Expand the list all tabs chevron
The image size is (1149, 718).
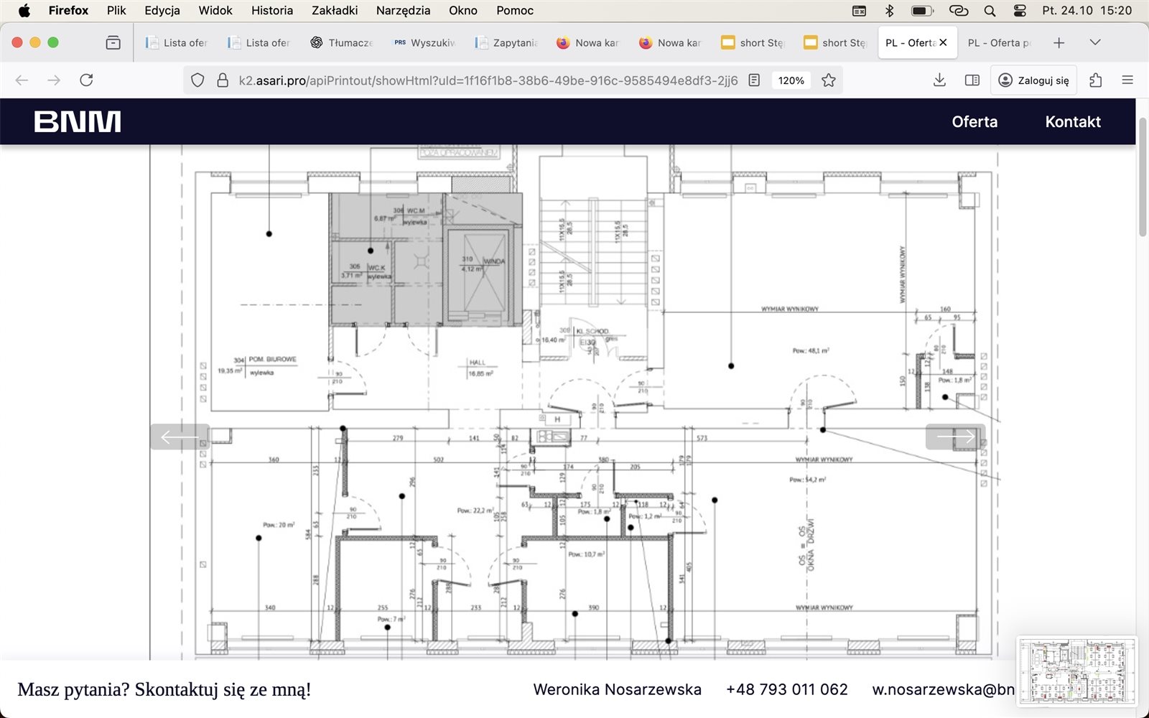pos(1095,43)
